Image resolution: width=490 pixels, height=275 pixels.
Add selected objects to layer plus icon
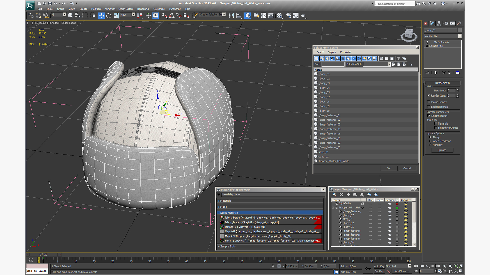tap(348, 195)
